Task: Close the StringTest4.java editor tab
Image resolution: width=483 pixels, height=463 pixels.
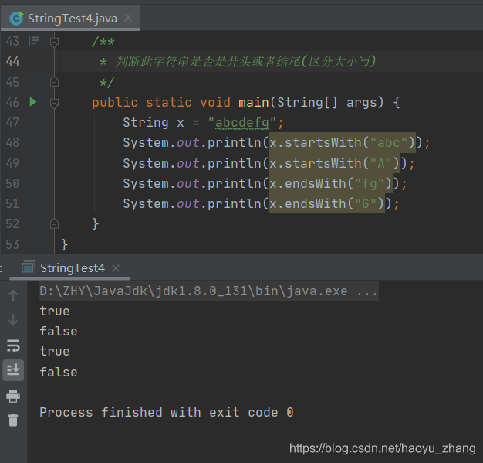Action: pos(128,18)
